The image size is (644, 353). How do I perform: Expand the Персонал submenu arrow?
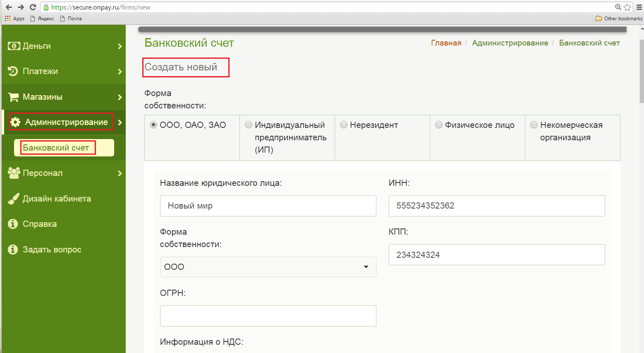(120, 173)
